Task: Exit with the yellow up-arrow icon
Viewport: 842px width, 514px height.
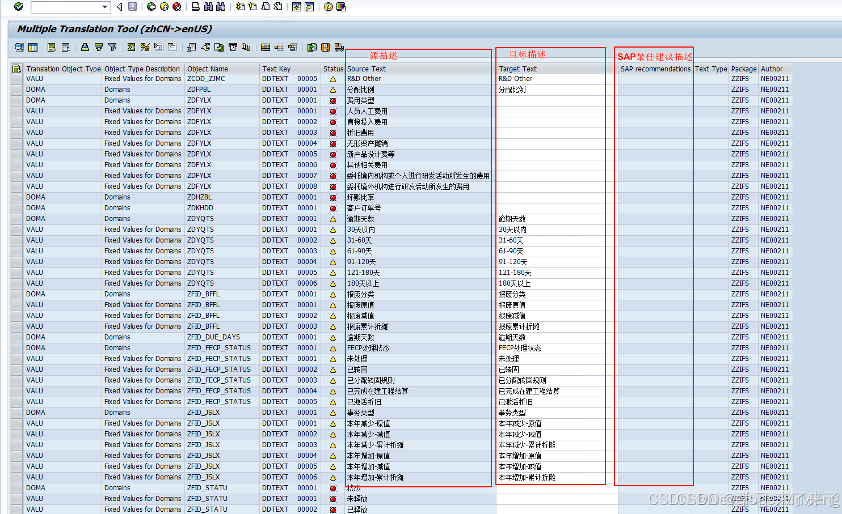Action: click(x=164, y=7)
